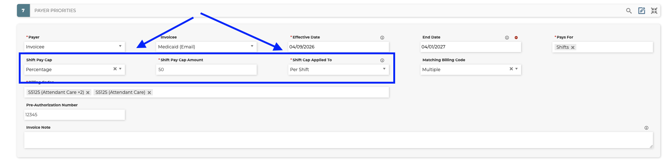Open the edit pencil icon in header
This screenshot has width=668, height=165.
click(641, 11)
